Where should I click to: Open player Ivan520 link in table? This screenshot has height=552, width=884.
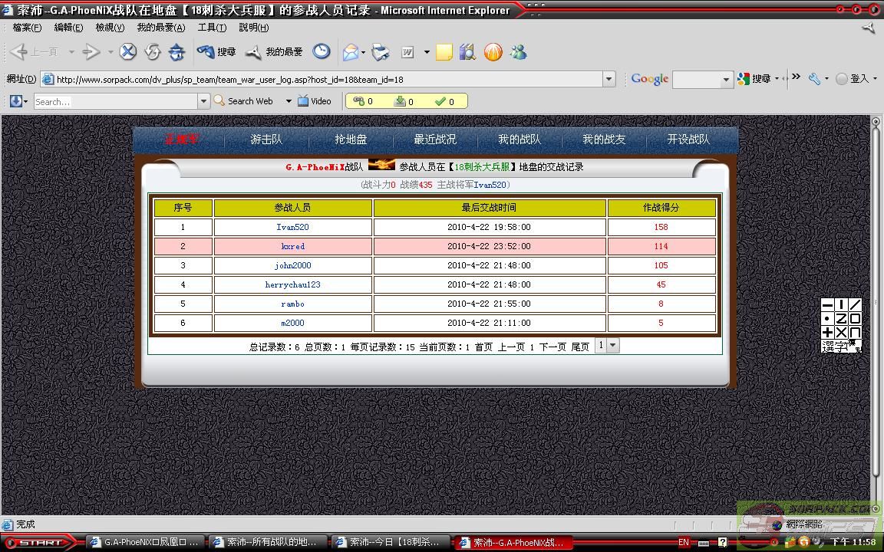(x=292, y=227)
